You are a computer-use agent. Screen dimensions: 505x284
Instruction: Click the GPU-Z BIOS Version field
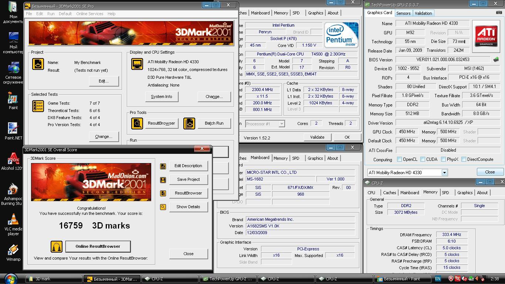point(443,60)
